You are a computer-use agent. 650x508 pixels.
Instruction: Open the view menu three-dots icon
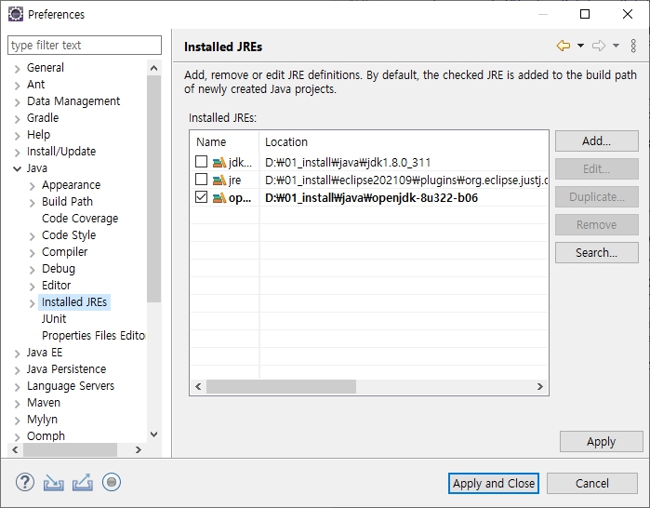(633, 46)
